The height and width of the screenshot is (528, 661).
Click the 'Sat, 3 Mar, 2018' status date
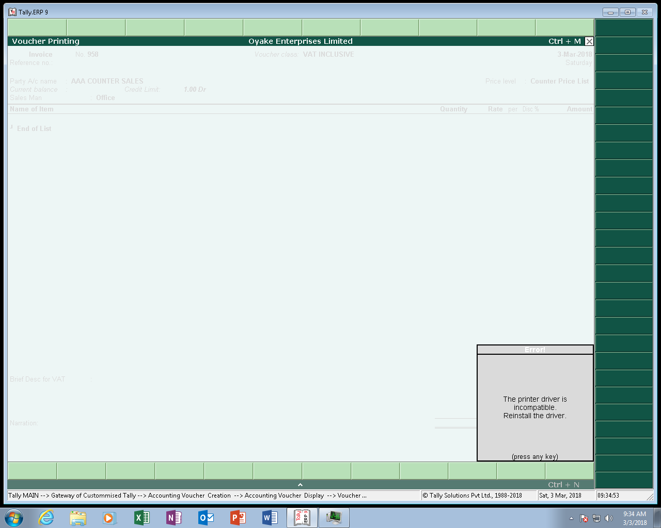[x=560, y=496]
